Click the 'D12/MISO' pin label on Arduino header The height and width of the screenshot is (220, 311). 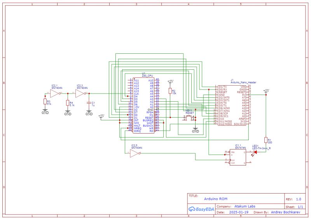[x=225, y=124]
